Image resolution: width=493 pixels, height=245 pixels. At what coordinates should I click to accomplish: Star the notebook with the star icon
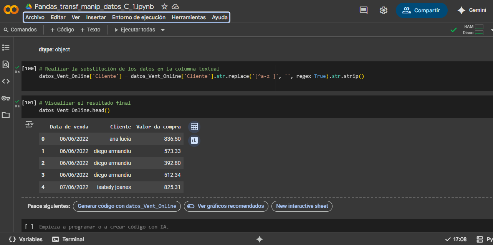click(164, 7)
